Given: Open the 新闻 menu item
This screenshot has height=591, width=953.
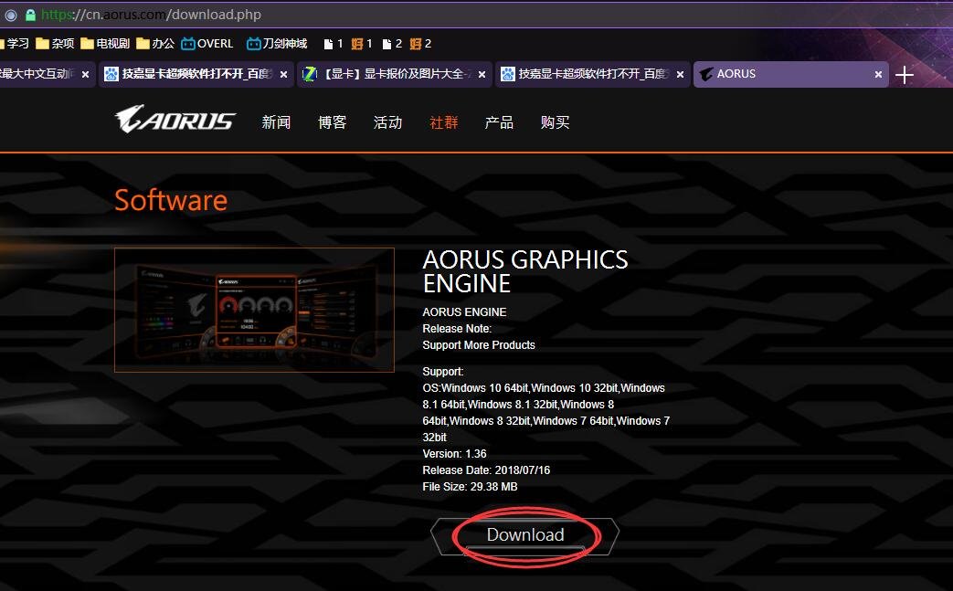Looking at the screenshot, I should click(276, 122).
